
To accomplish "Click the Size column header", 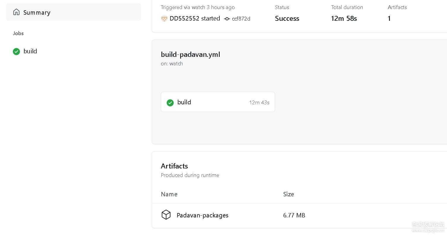I will coord(288,194).
